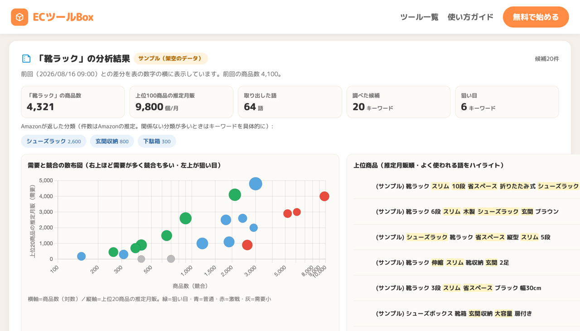Open the 使い方ガイド navigation link
The width and height of the screenshot is (580, 331).
pyautogui.click(x=470, y=17)
